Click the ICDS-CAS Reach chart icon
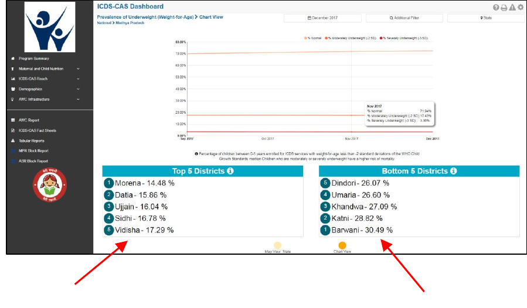This screenshot has height=308, width=527. point(13,79)
